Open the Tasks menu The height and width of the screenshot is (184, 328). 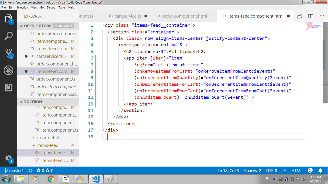[62, 8]
